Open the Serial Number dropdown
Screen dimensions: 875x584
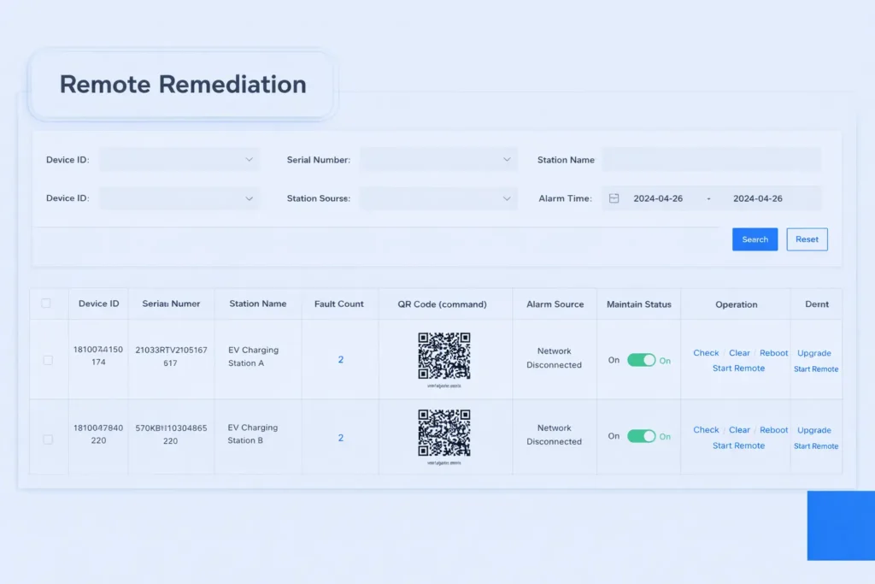(438, 159)
